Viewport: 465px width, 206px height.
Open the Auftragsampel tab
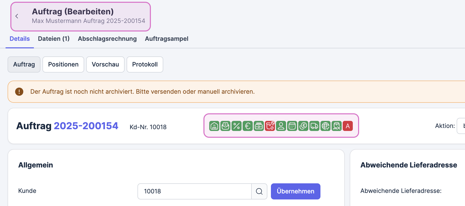pyautogui.click(x=167, y=39)
